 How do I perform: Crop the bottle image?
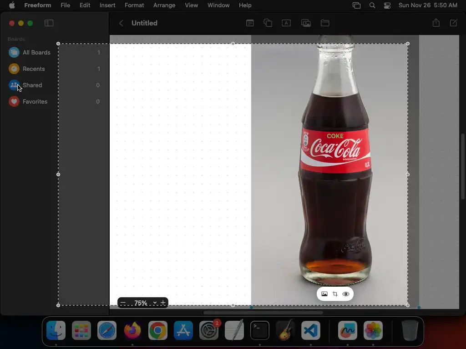pos(335,294)
